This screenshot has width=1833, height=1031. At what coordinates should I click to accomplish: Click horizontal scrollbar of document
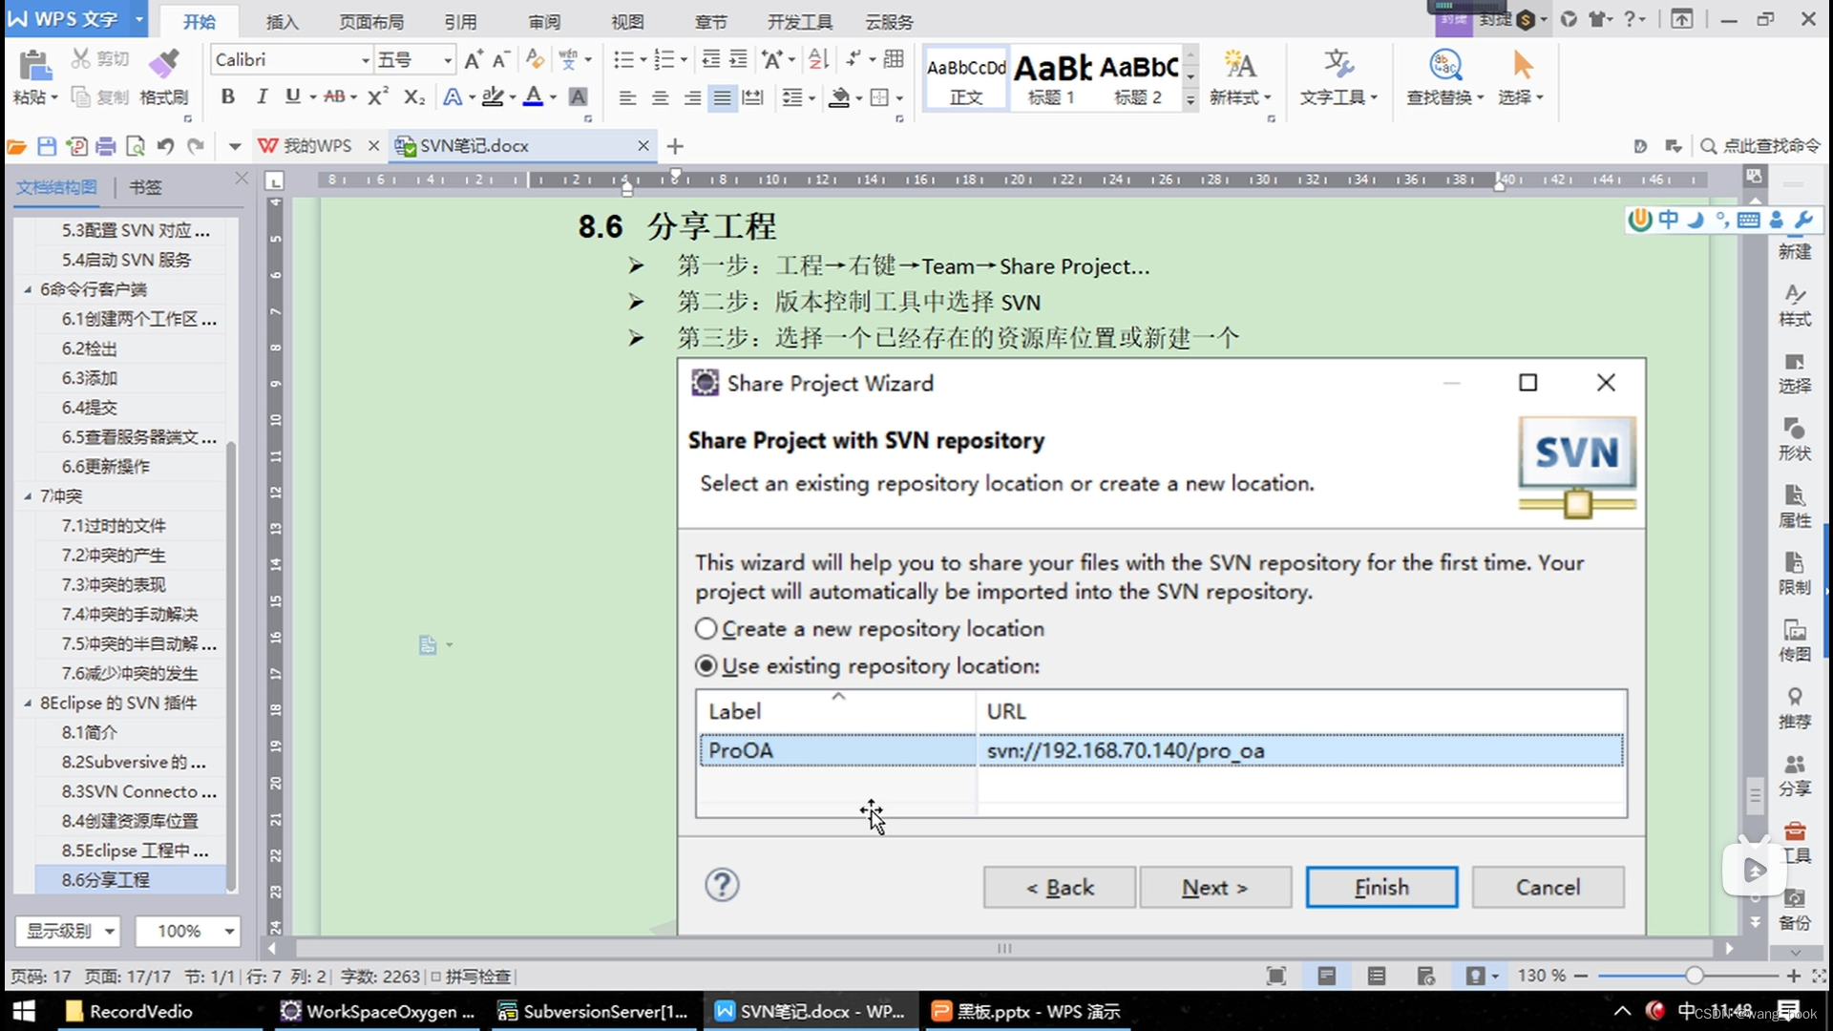[1002, 948]
